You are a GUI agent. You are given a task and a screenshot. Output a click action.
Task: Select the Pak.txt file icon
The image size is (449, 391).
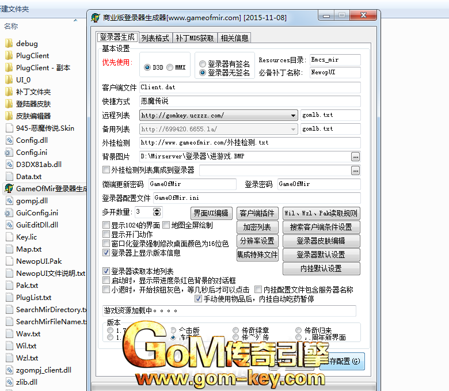point(9,285)
